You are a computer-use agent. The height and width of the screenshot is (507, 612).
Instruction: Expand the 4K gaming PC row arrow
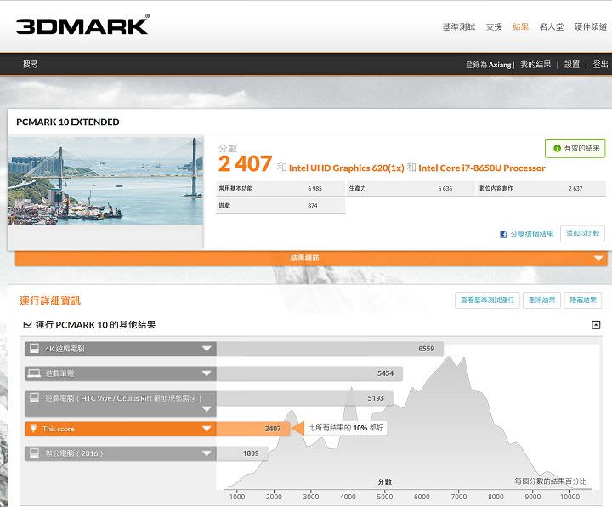pyautogui.click(x=207, y=349)
